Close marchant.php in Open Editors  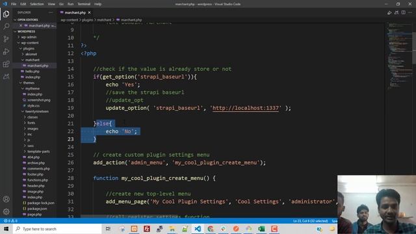click(21, 25)
